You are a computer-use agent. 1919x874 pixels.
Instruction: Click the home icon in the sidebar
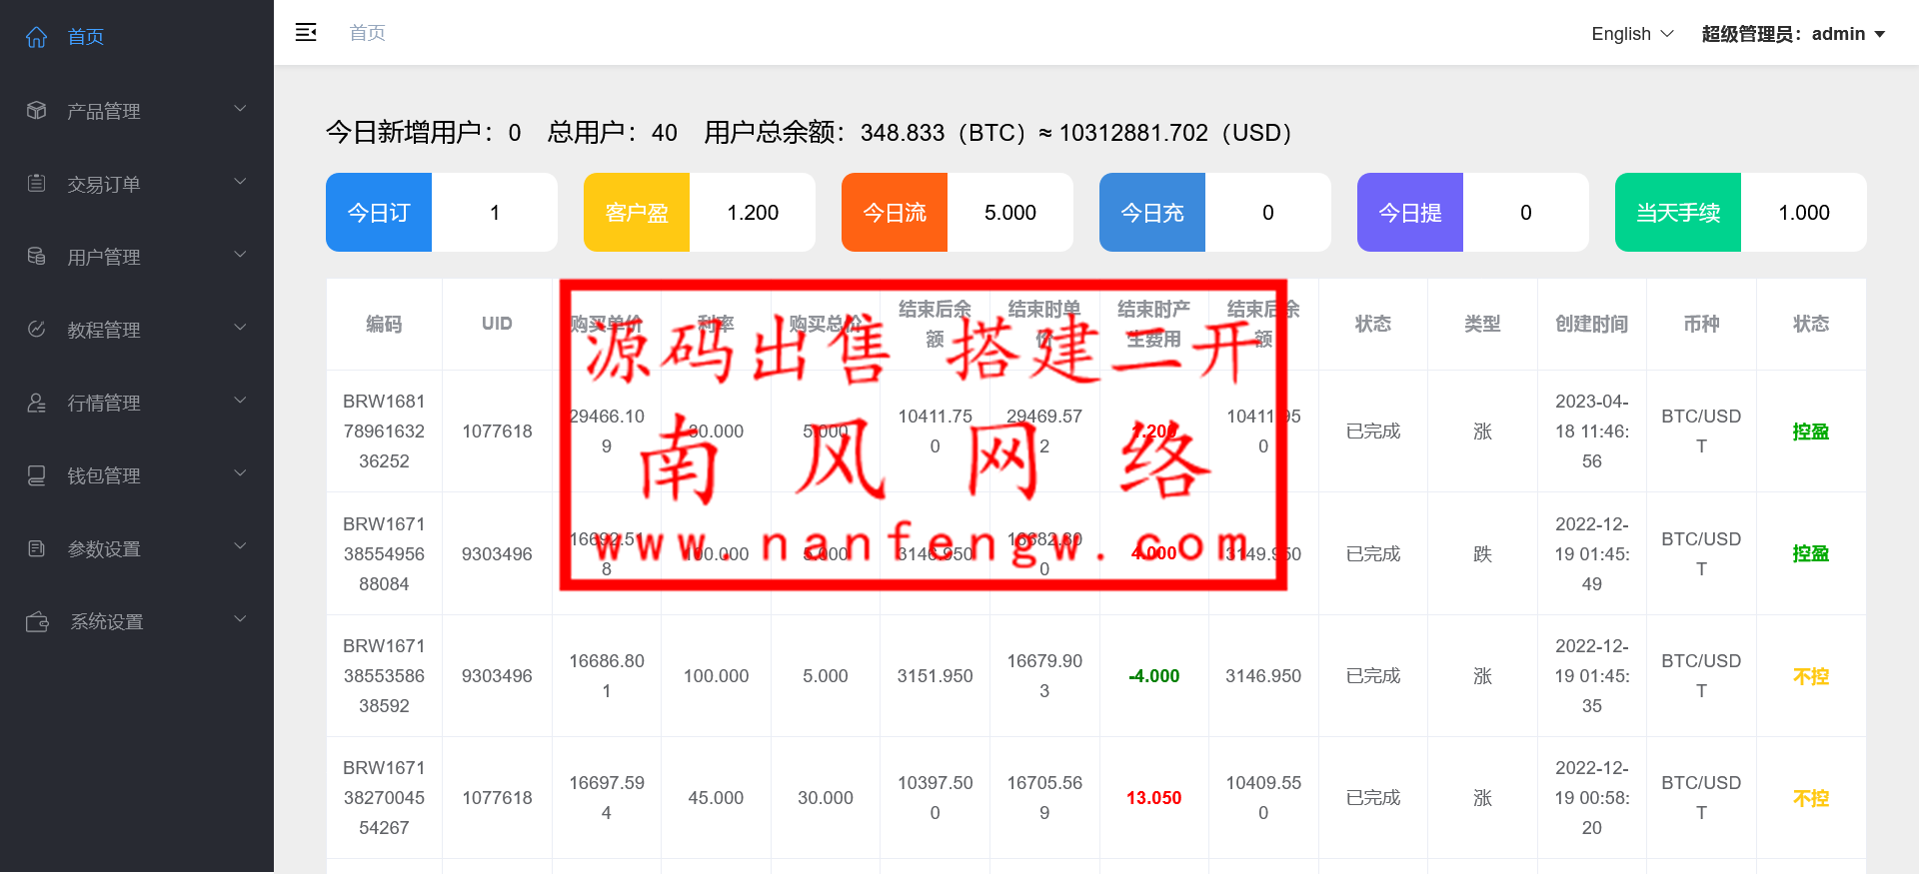click(37, 37)
